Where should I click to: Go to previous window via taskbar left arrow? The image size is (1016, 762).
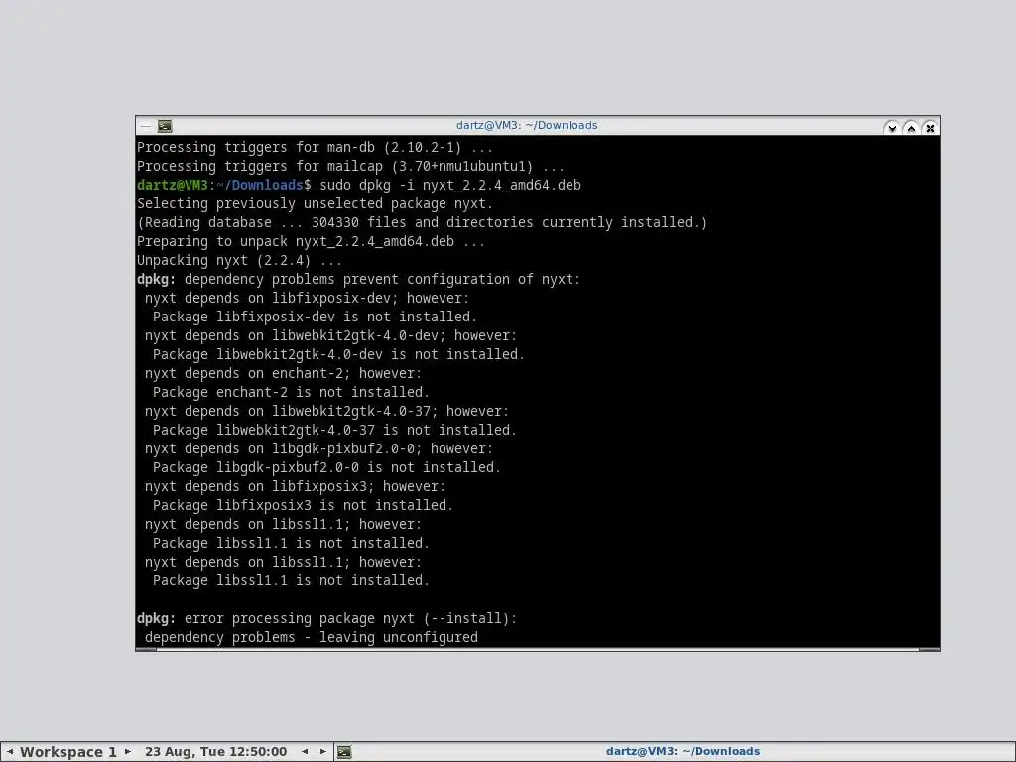[x=305, y=752]
